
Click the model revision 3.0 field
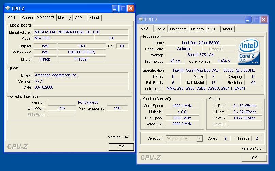(x=112, y=38)
